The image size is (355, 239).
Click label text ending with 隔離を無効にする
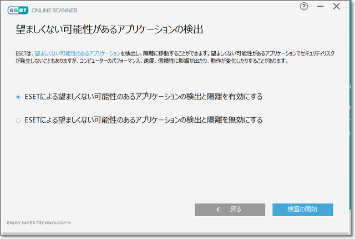pyautogui.click(x=143, y=120)
